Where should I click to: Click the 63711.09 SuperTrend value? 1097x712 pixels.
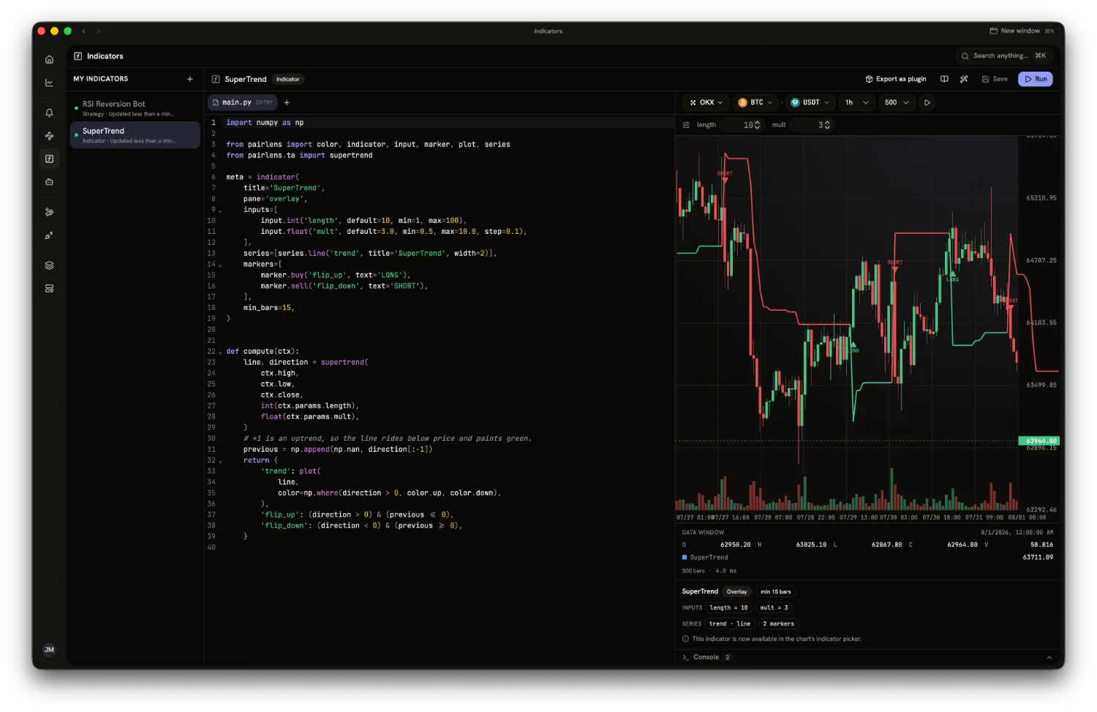point(1038,557)
